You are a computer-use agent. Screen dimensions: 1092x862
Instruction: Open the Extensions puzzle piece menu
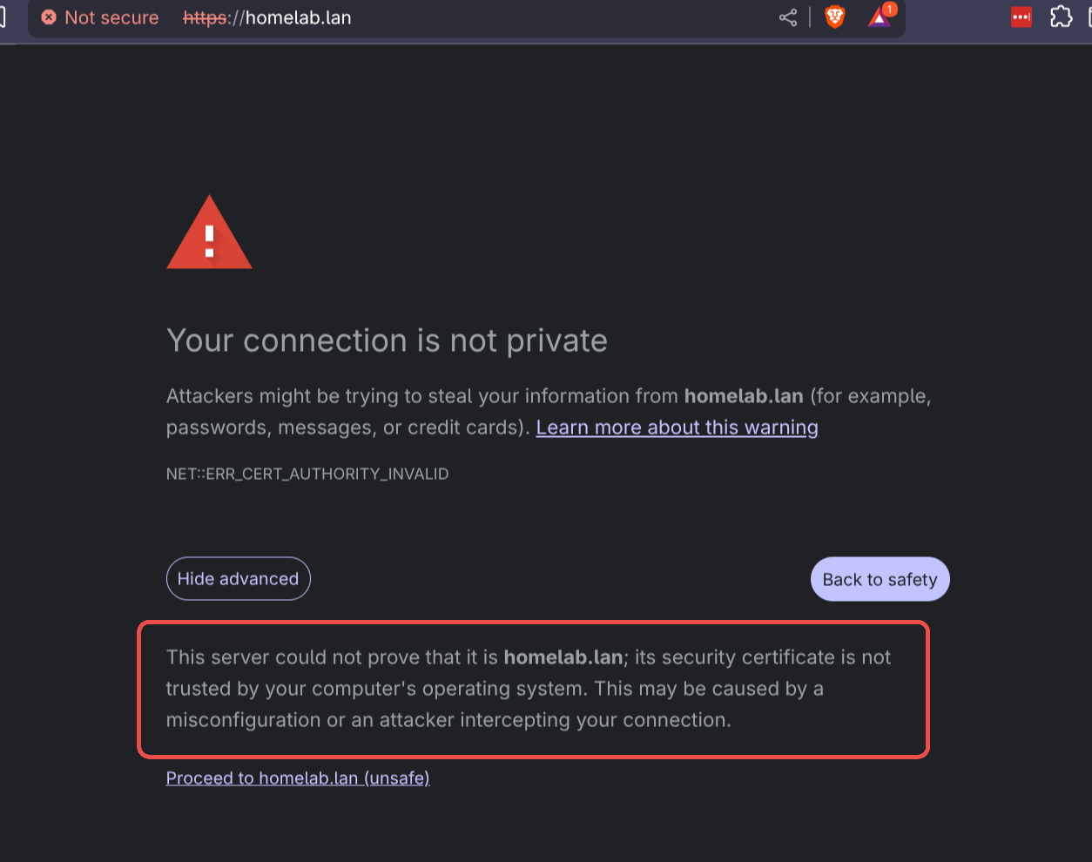tap(1061, 16)
